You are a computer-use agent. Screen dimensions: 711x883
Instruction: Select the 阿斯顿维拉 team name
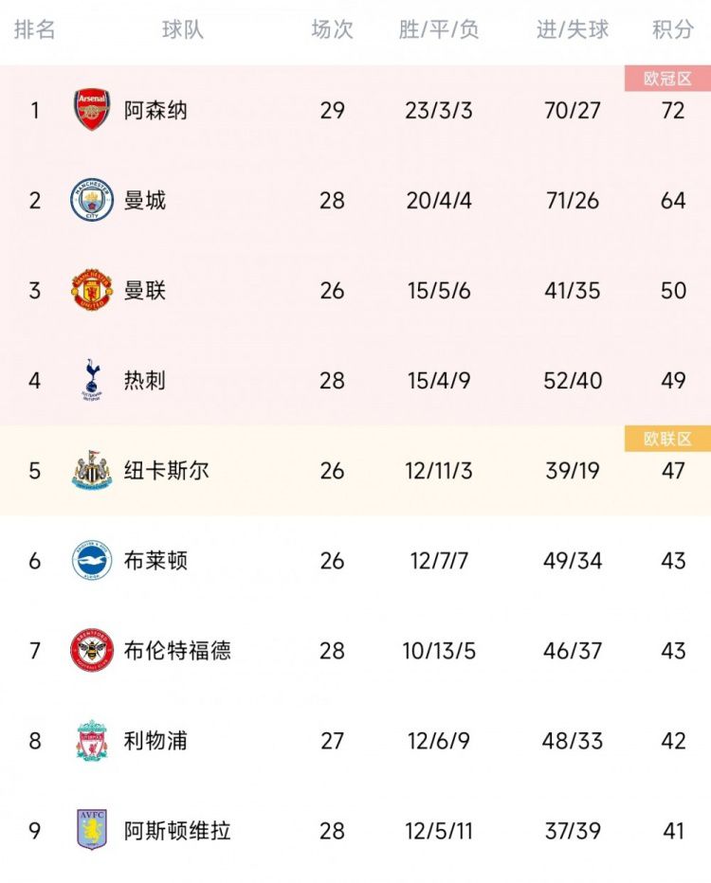(177, 830)
